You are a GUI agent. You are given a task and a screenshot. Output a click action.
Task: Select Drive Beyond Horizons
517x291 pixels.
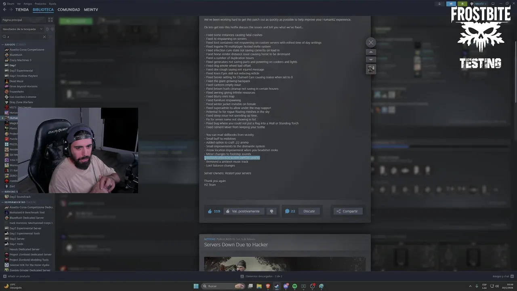tap(23, 86)
